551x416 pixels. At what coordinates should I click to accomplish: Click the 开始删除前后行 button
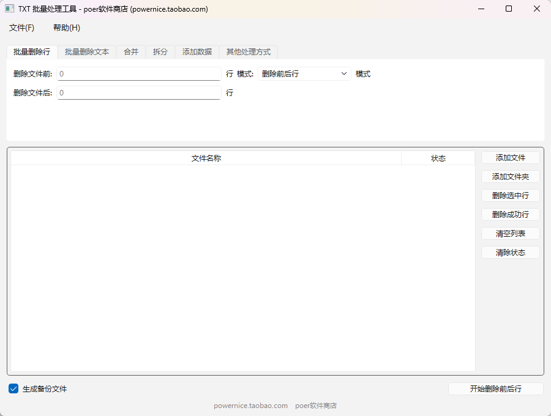pos(495,388)
